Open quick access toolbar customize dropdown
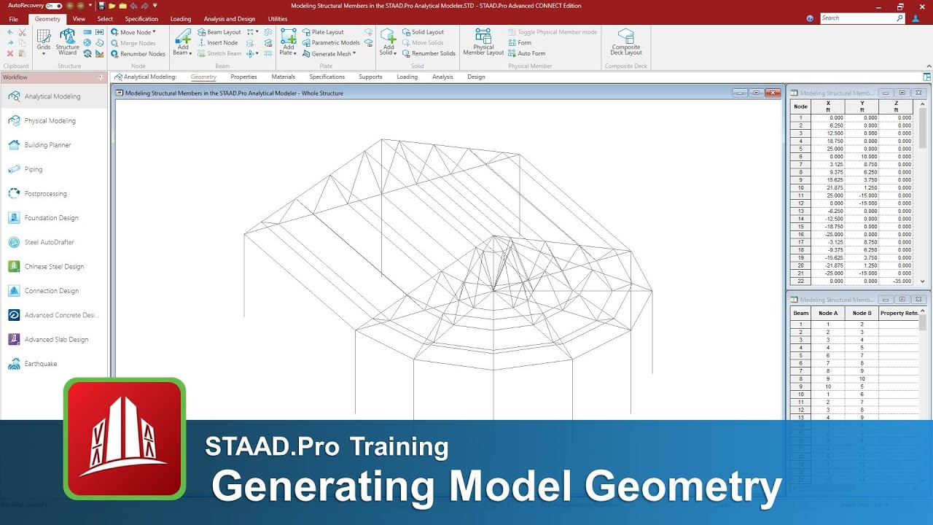The height and width of the screenshot is (525, 933). [155, 5]
